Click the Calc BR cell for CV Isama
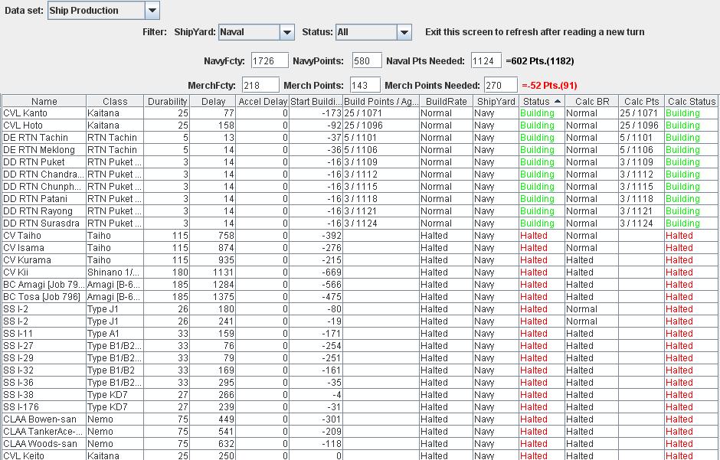Viewport: 720px width, 460px height. click(591, 248)
